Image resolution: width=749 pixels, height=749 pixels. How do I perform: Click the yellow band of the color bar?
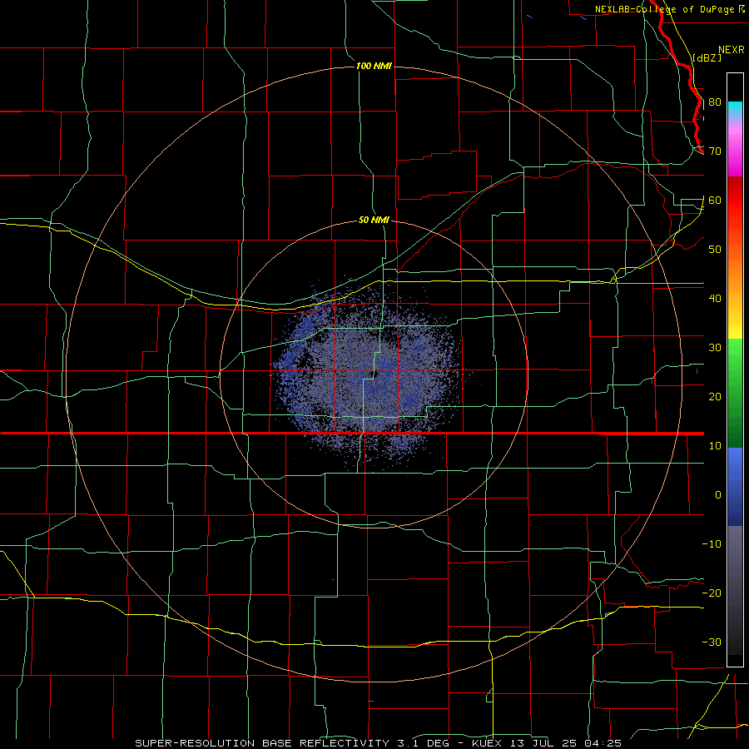(x=735, y=326)
